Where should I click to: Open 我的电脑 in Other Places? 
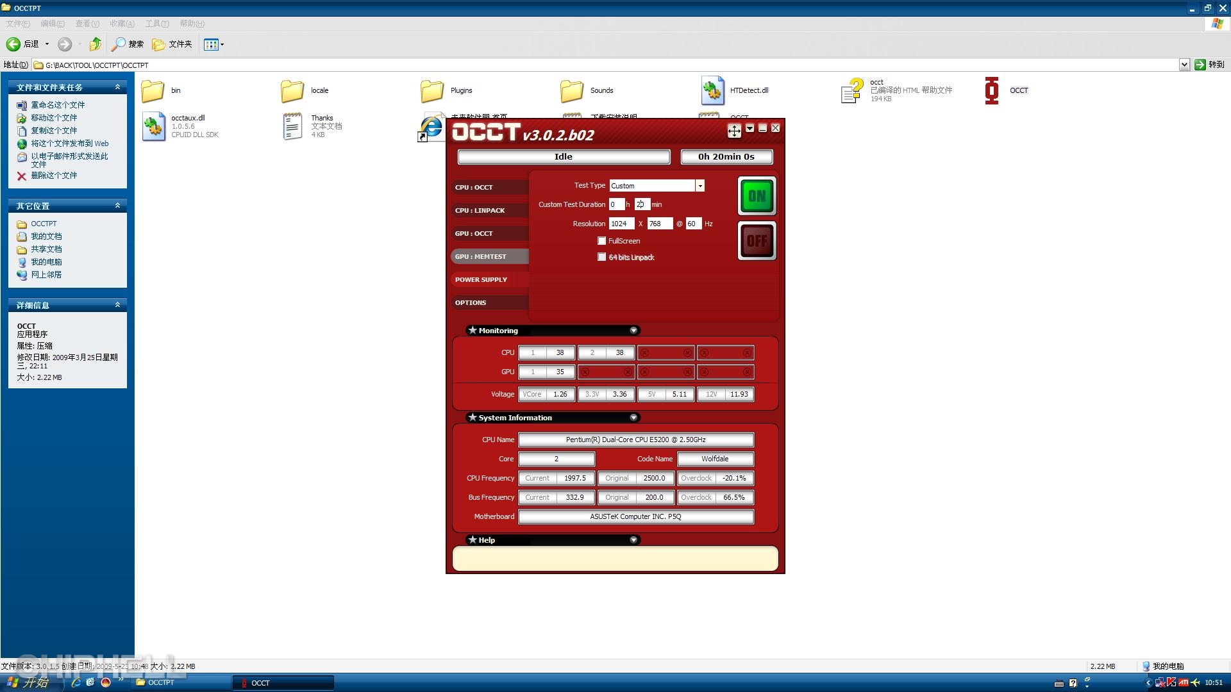click(46, 262)
